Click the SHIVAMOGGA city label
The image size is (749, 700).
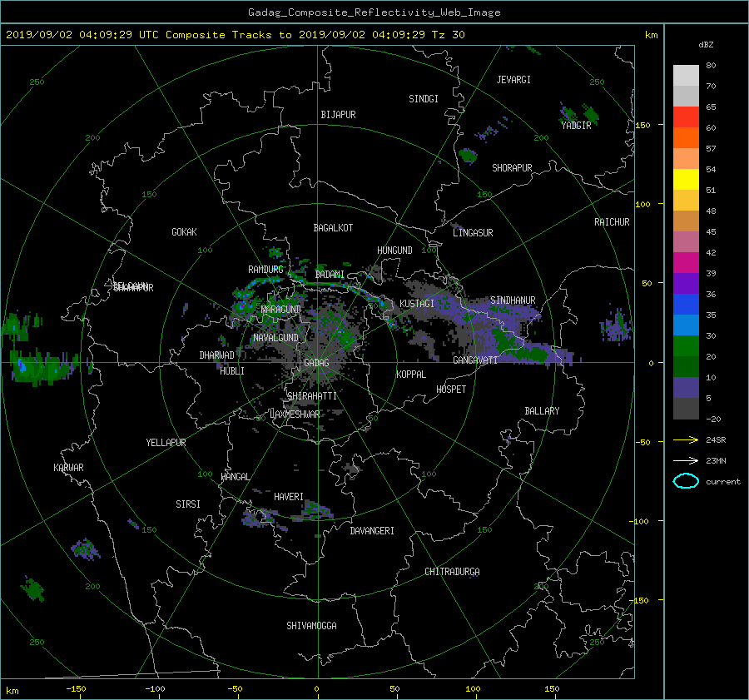click(311, 626)
